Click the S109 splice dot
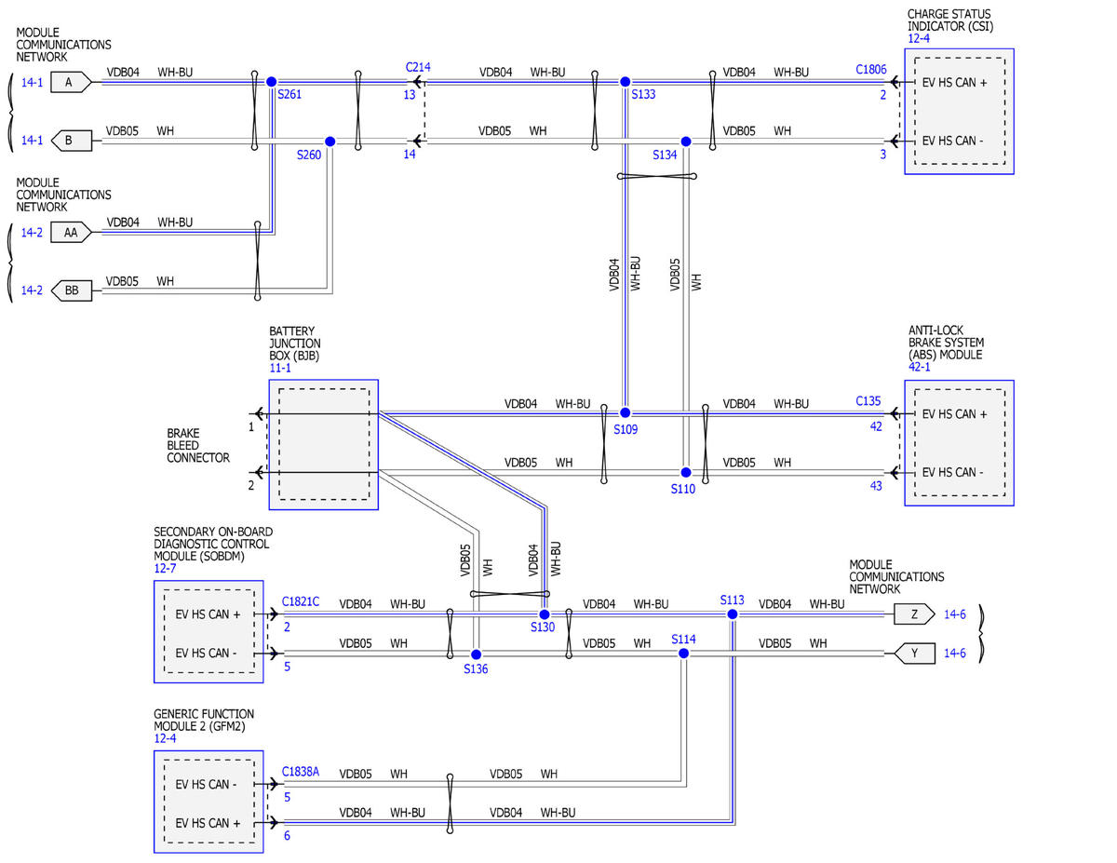Image resolution: width=1117 pixels, height=863 pixels. [626, 412]
